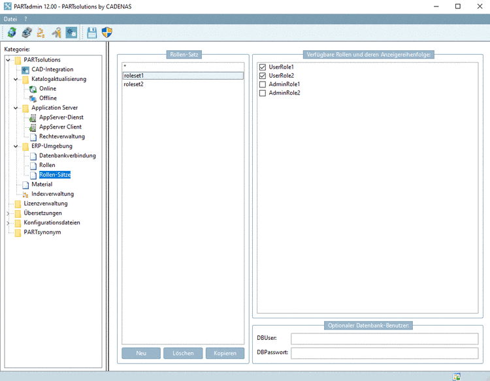Collapse the PARTsolutions root node

8,60
